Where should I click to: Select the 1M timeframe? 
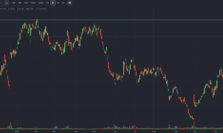click(x=13, y=3)
